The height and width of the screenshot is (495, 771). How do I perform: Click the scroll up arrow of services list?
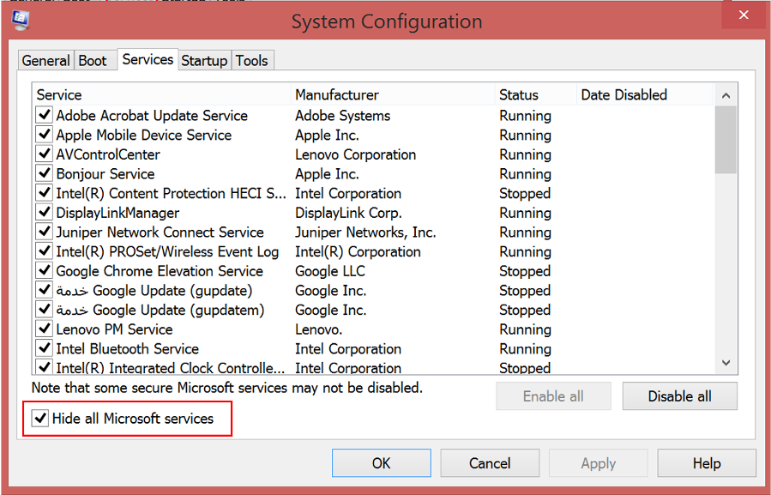(x=726, y=95)
